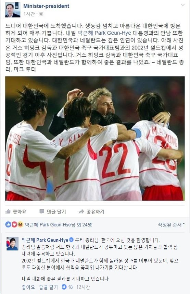This screenshot has height=294, width=190.
Task: Click the 공유하기 share arrow icon
Action: coord(81,212)
